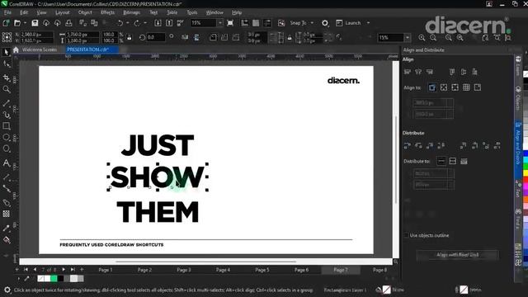Screen dimensions: 528x297
Task: Expand the Redo history arrow
Action: tap(145, 23)
